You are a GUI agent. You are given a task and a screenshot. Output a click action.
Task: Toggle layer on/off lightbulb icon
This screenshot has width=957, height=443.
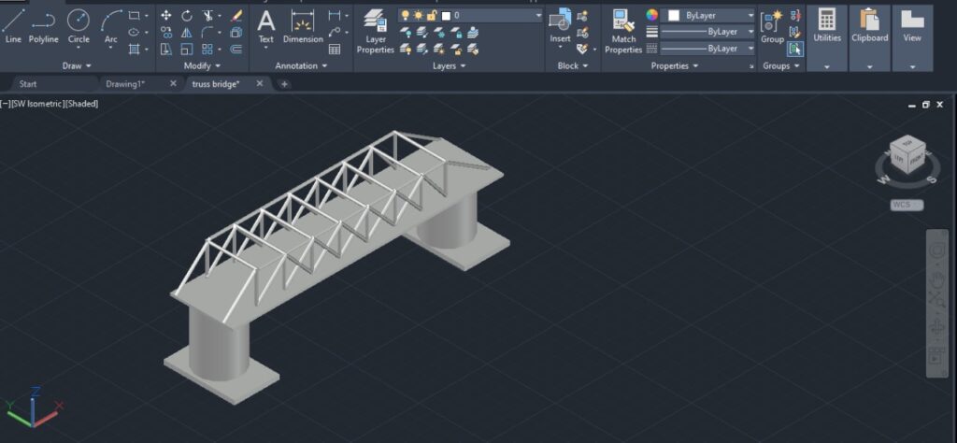coord(405,15)
